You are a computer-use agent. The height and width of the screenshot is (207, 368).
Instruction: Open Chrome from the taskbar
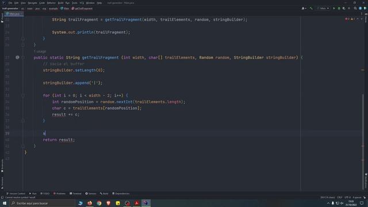pos(99,203)
